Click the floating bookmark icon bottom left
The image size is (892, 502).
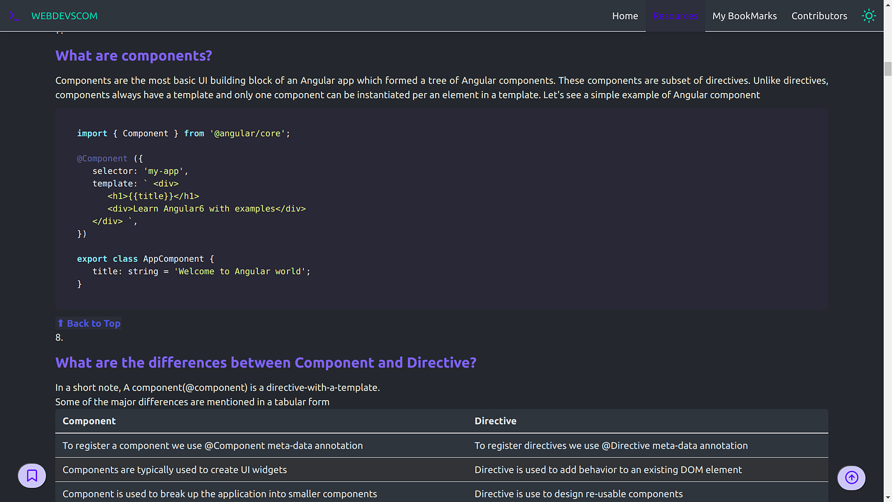pyautogui.click(x=31, y=475)
